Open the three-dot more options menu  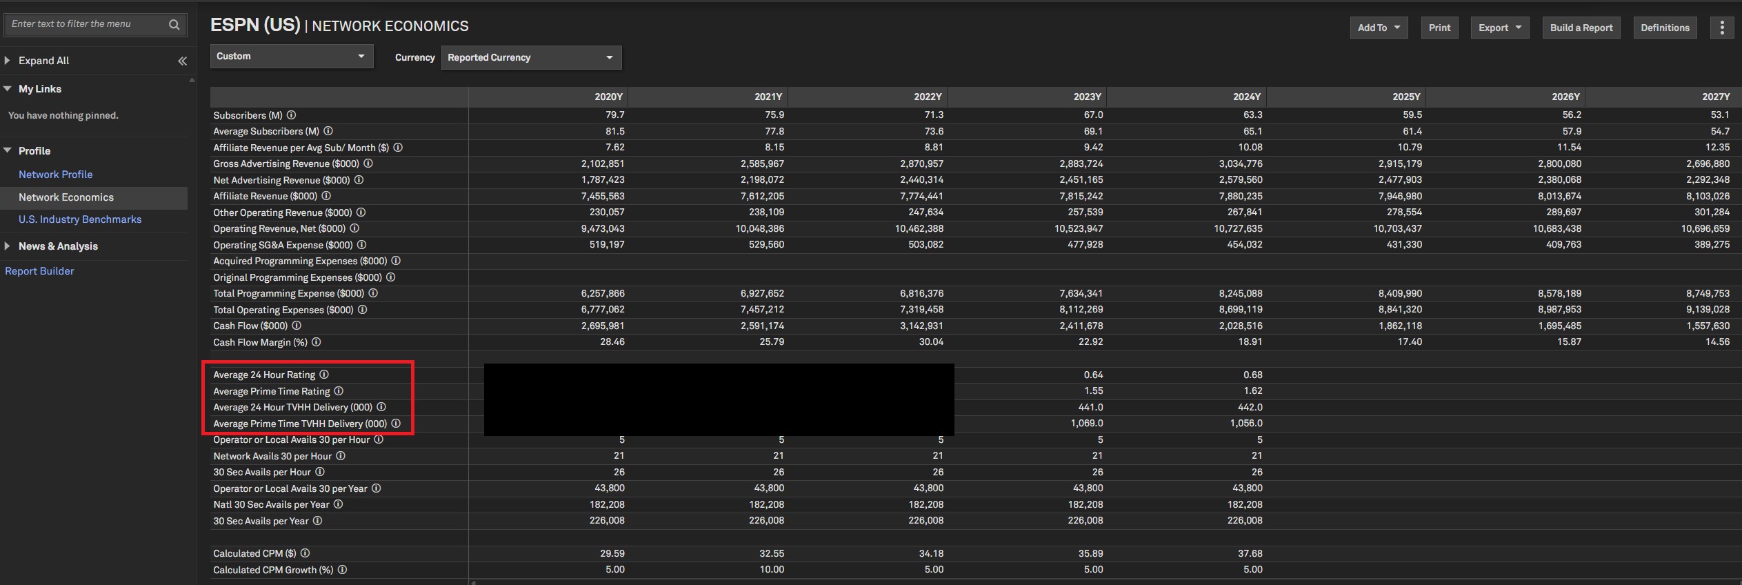point(1722,28)
